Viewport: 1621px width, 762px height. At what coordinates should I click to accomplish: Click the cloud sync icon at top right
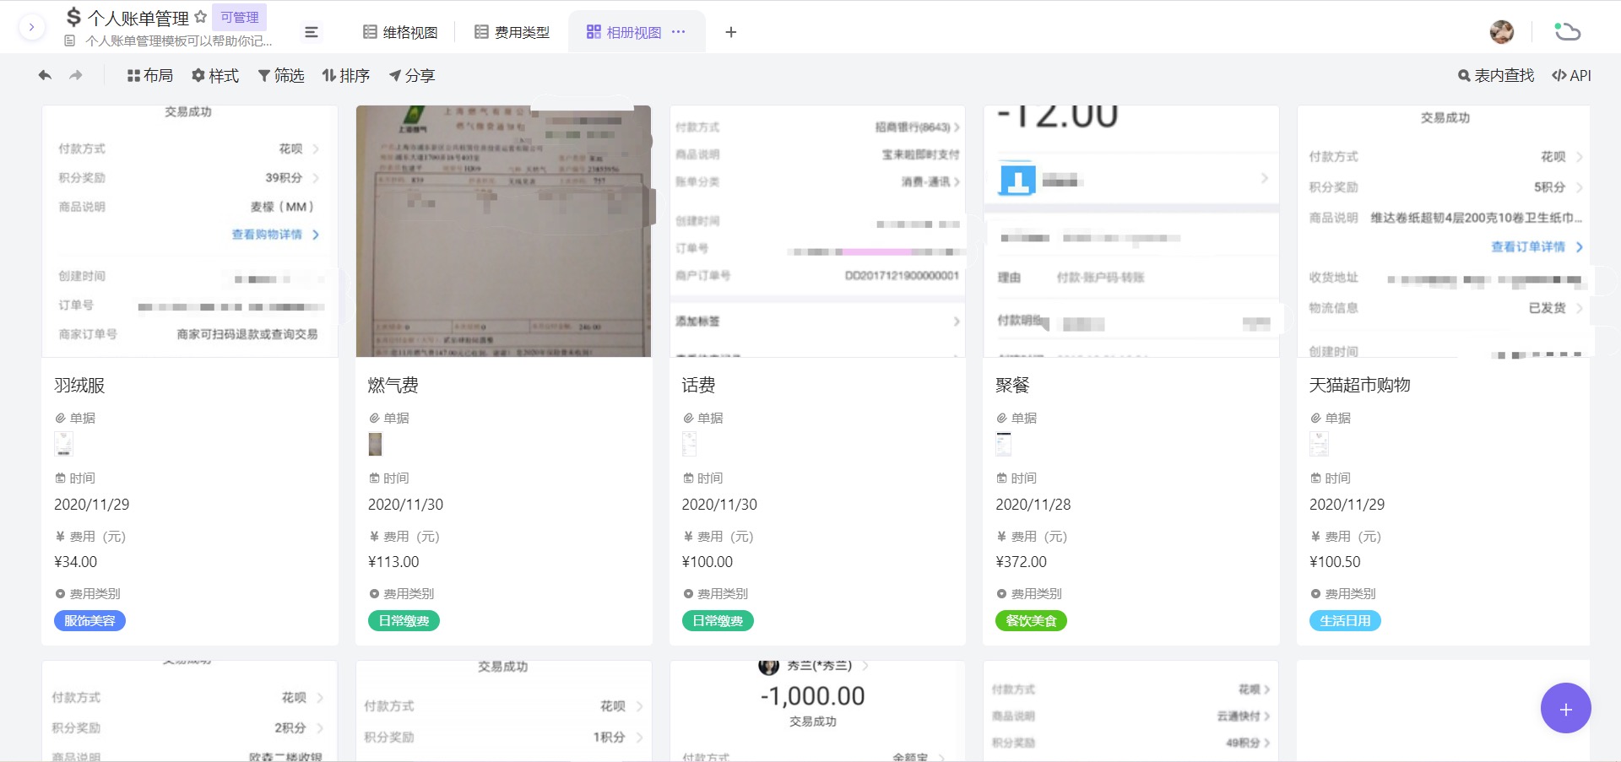[x=1568, y=32]
